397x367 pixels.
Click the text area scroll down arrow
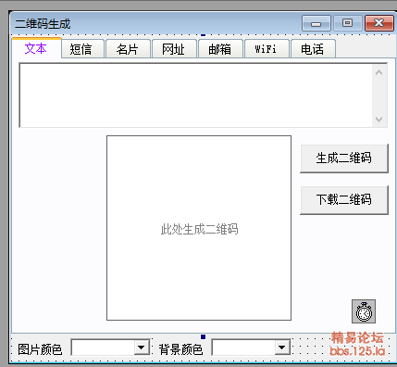[379, 119]
